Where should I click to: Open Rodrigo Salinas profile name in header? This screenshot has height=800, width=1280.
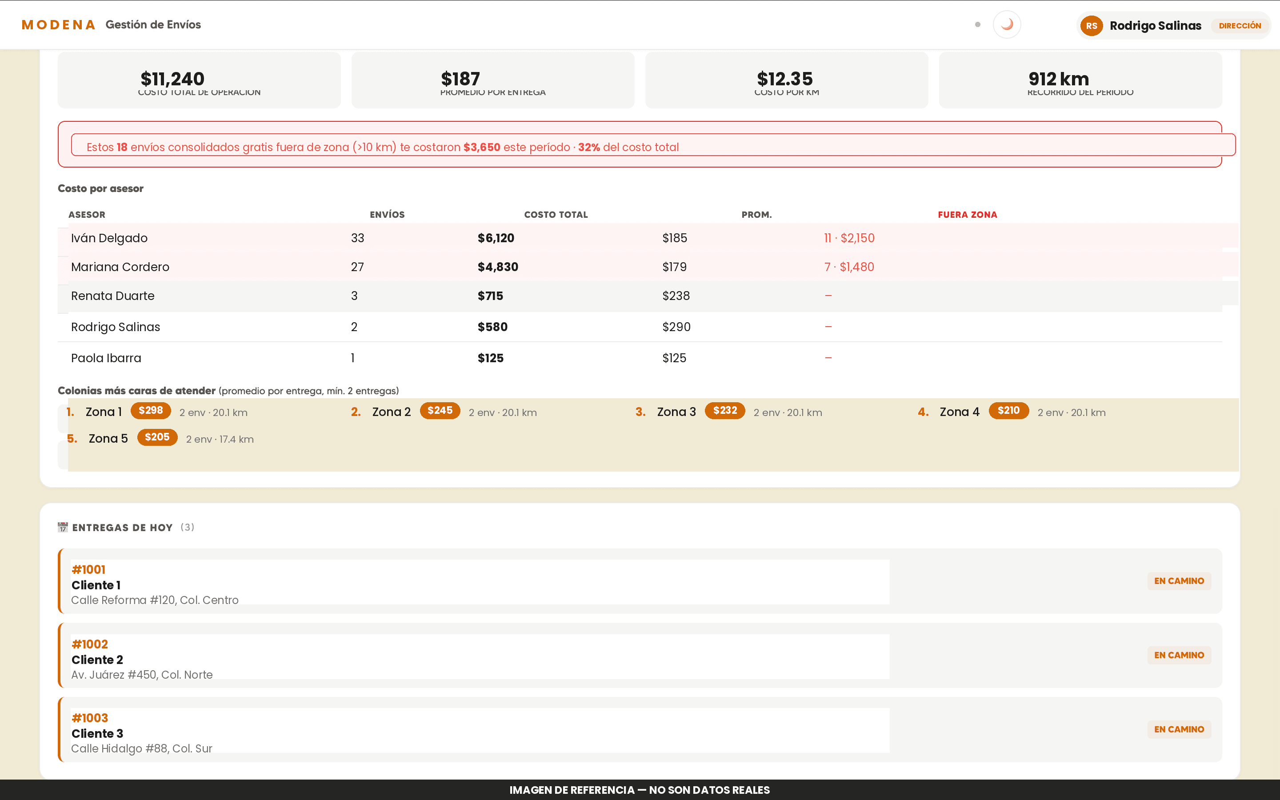pos(1155,25)
